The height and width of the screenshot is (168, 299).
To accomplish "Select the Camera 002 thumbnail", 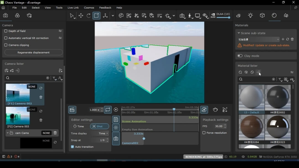I will coord(18,93).
